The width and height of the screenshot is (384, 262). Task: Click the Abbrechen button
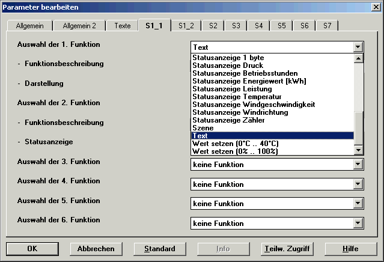click(92, 248)
